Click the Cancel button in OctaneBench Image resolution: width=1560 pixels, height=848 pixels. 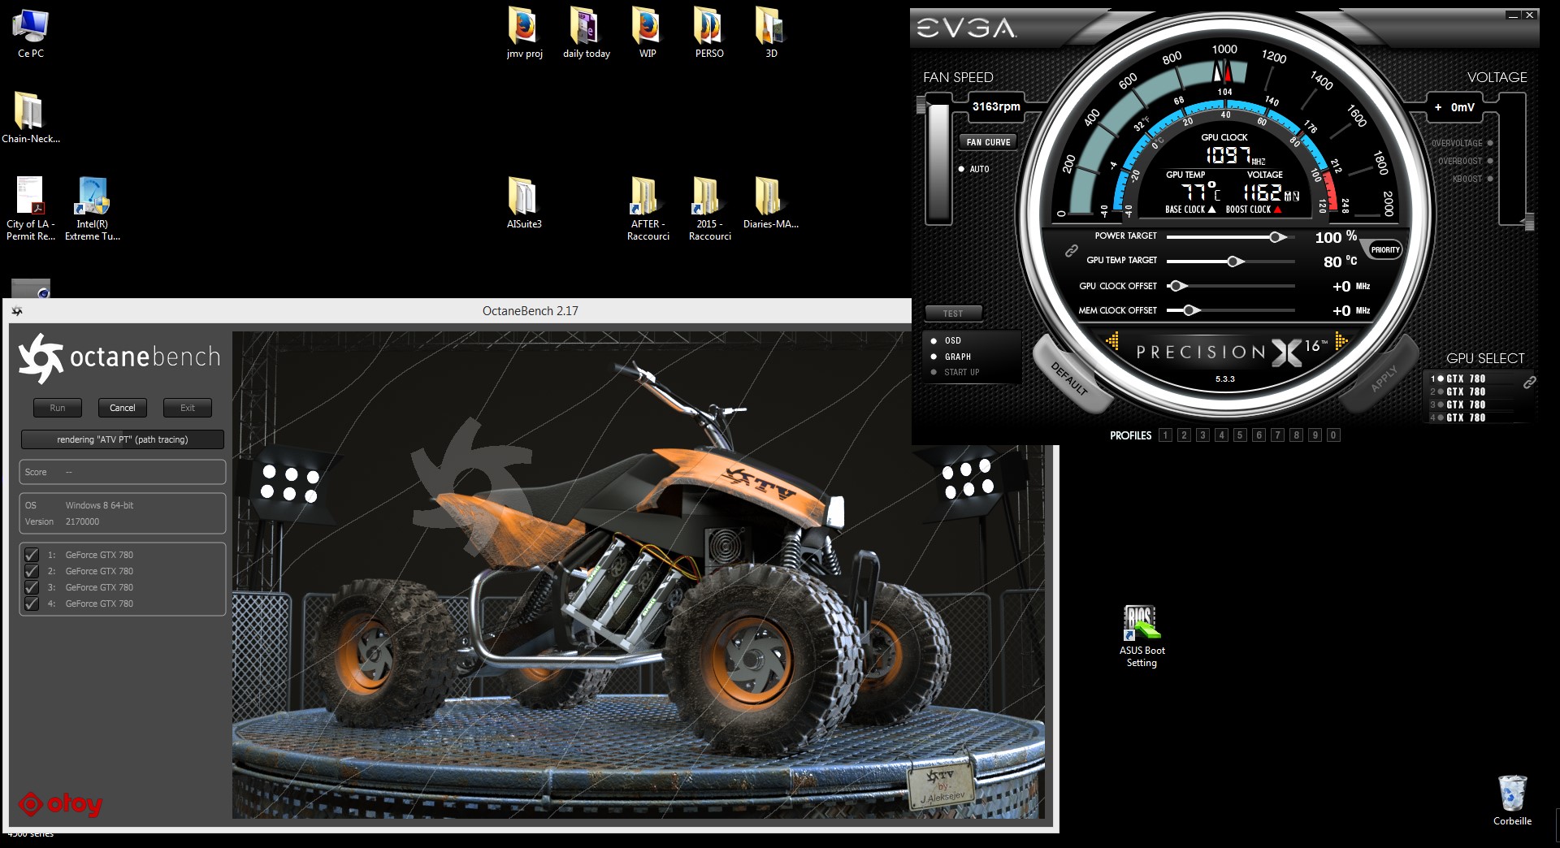[x=123, y=408]
